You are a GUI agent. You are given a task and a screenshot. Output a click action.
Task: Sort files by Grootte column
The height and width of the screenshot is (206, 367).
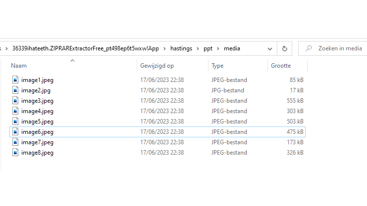281,66
